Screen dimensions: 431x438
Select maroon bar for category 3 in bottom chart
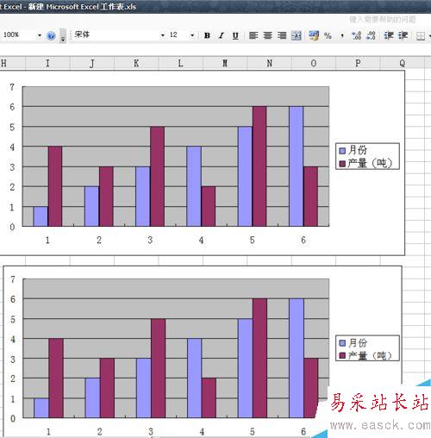[159, 368]
